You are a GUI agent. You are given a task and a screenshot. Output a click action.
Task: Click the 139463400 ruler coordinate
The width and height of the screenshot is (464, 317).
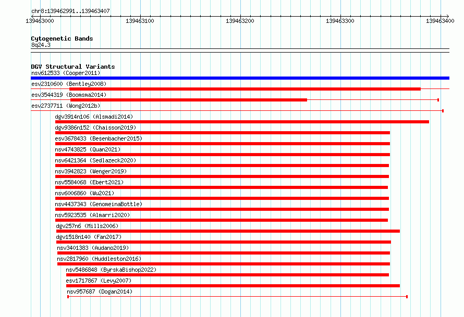coord(440,21)
